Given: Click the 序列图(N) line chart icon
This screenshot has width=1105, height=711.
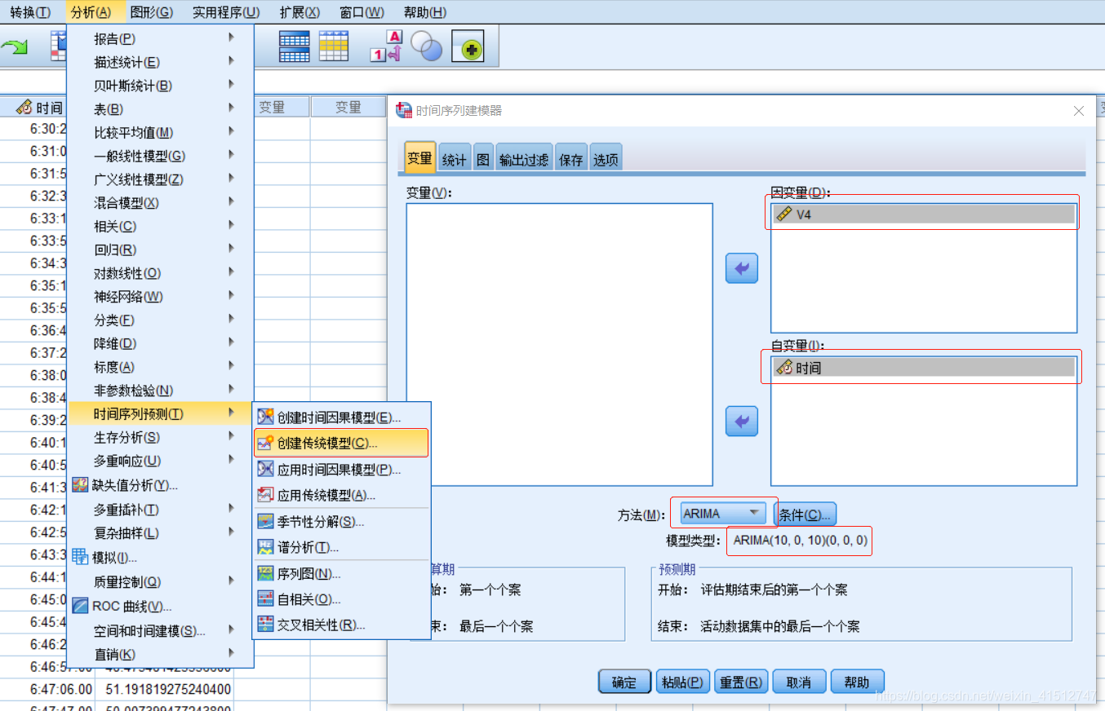Looking at the screenshot, I should [265, 573].
